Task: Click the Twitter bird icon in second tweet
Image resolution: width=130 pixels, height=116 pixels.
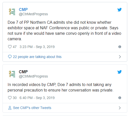Action: 120,72
